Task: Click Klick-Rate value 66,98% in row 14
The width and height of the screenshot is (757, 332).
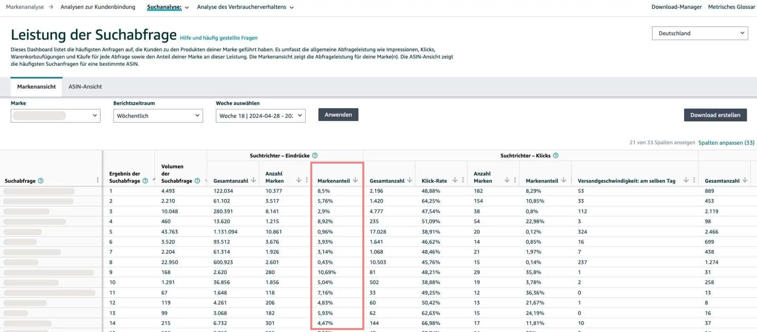Action: 431,323
